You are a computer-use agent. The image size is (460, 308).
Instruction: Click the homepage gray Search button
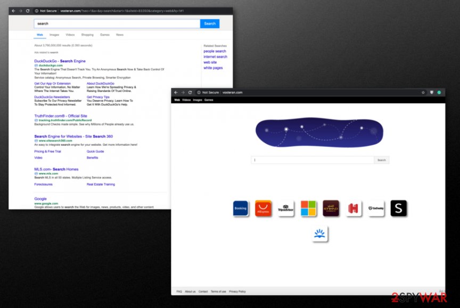382,160
